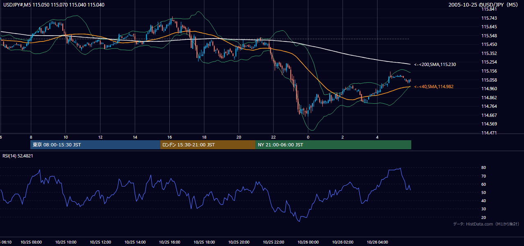Click the '<-<200,SMA,115.230' moving average label
Image resolution: width=524 pixels, height=246 pixels.
pyautogui.click(x=435, y=64)
